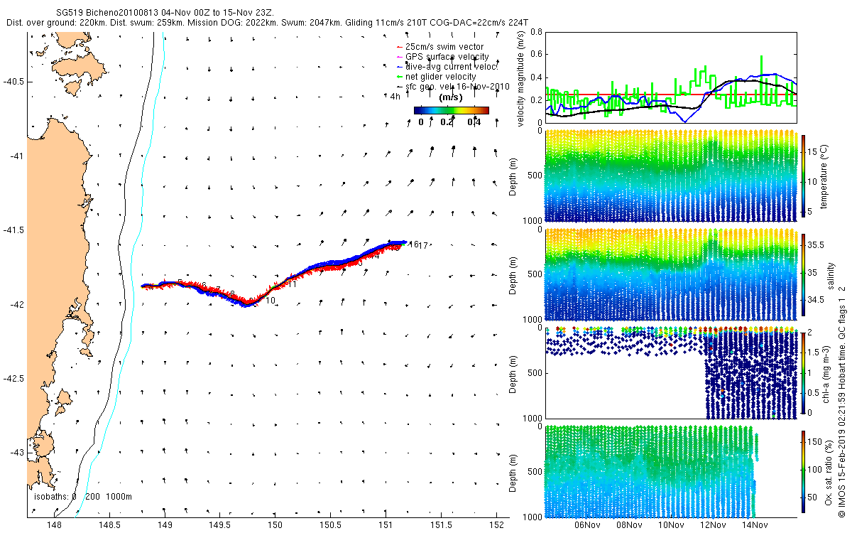Click the 'temperature (°C)' colorbar label
The height and width of the screenshot is (533, 852).
click(x=825, y=176)
